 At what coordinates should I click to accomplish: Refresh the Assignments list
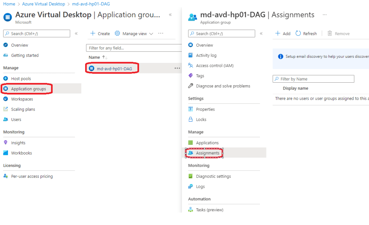(306, 34)
